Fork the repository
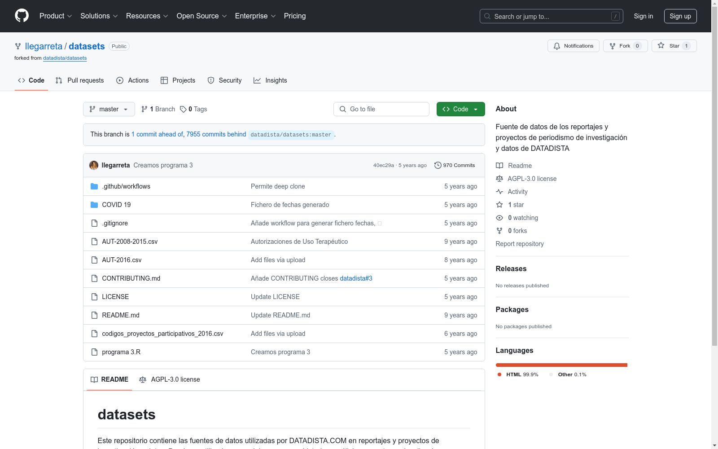This screenshot has height=449, width=718. coord(626,46)
